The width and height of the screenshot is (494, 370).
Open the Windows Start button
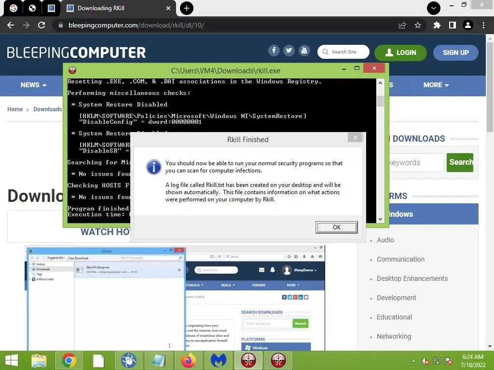[12, 360]
